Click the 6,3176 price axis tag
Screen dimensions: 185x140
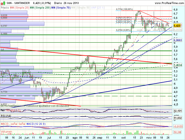click(178, 29)
